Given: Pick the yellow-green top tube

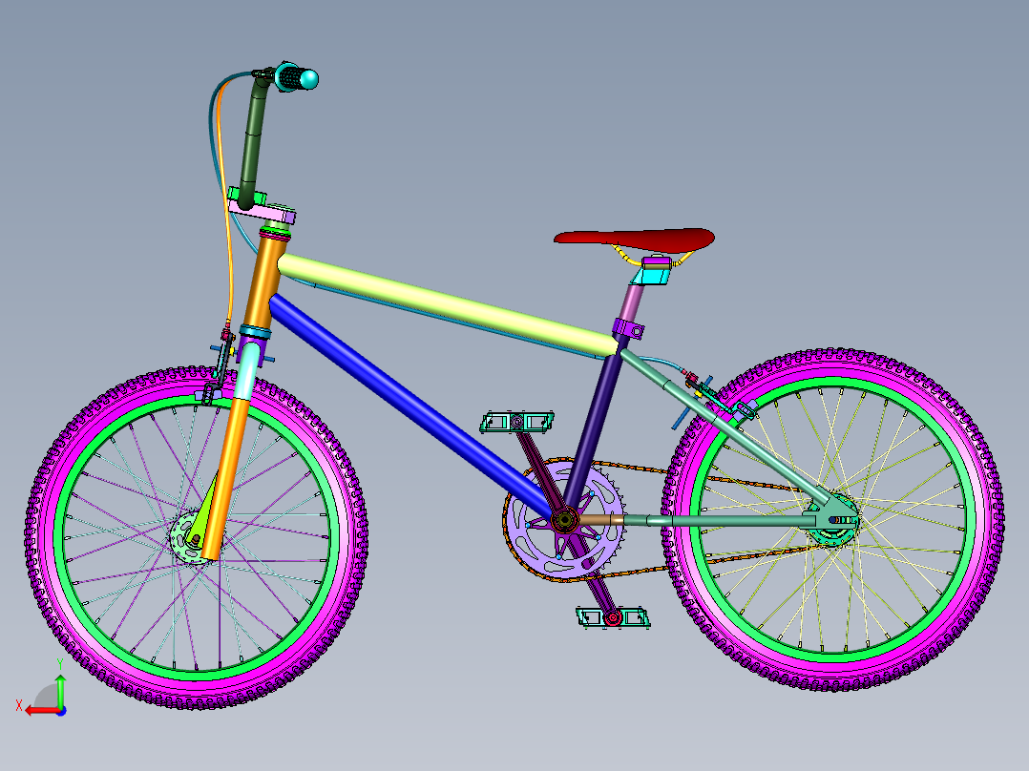Looking at the screenshot, I should coord(448,304).
